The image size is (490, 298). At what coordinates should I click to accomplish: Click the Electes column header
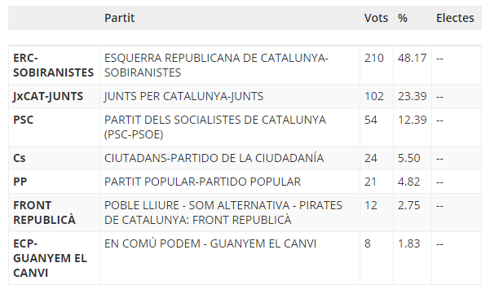(455, 18)
